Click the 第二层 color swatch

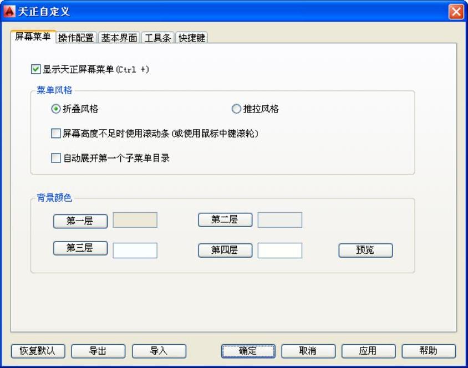[279, 220]
